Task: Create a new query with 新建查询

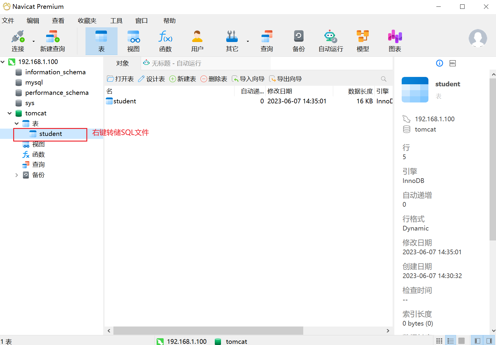Action: pos(53,41)
